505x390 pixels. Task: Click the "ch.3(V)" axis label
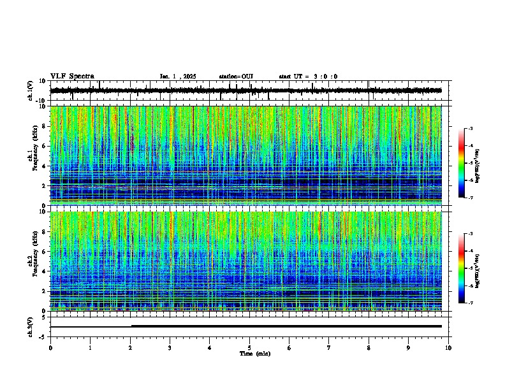click(x=31, y=327)
